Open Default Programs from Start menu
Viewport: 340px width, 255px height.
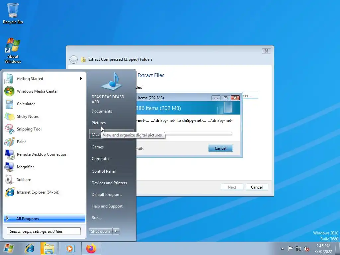107,195
